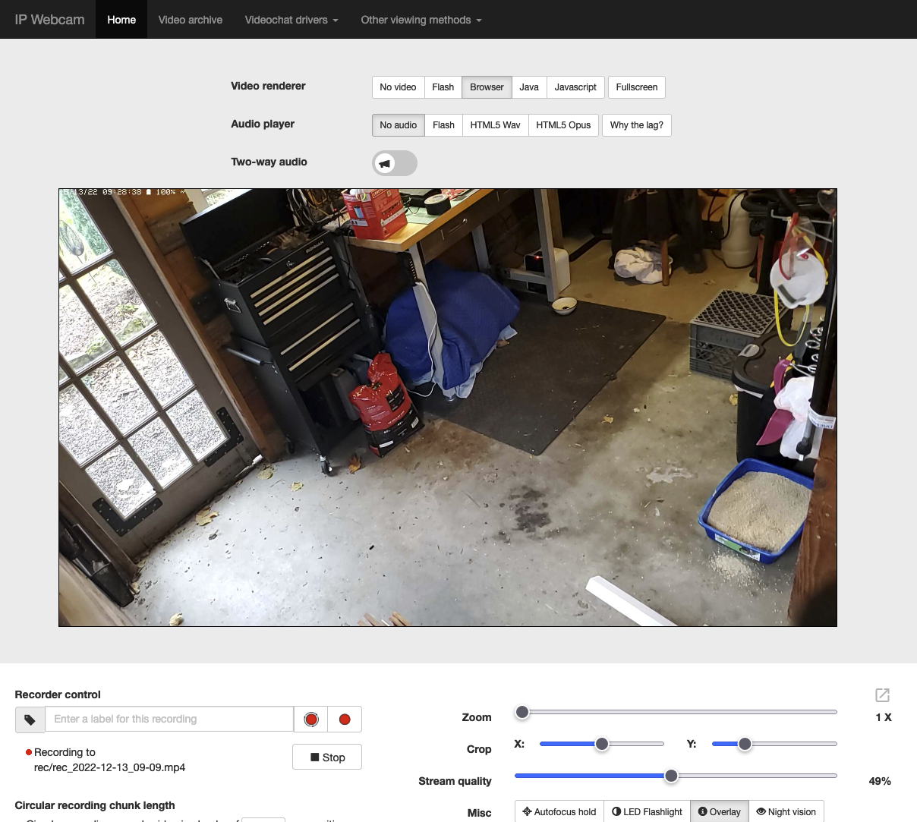
Task: Stop the current recording
Action: (x=327, y=757)
